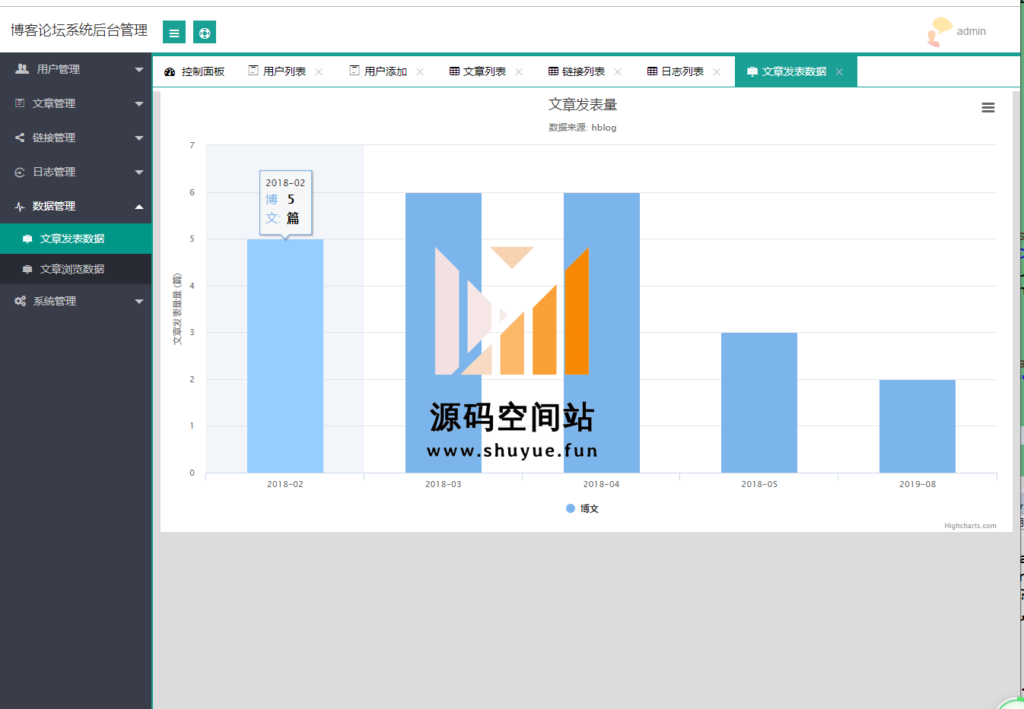
Task: Click the 博客论坛系统后台管理 title
Action: [79, 30]
